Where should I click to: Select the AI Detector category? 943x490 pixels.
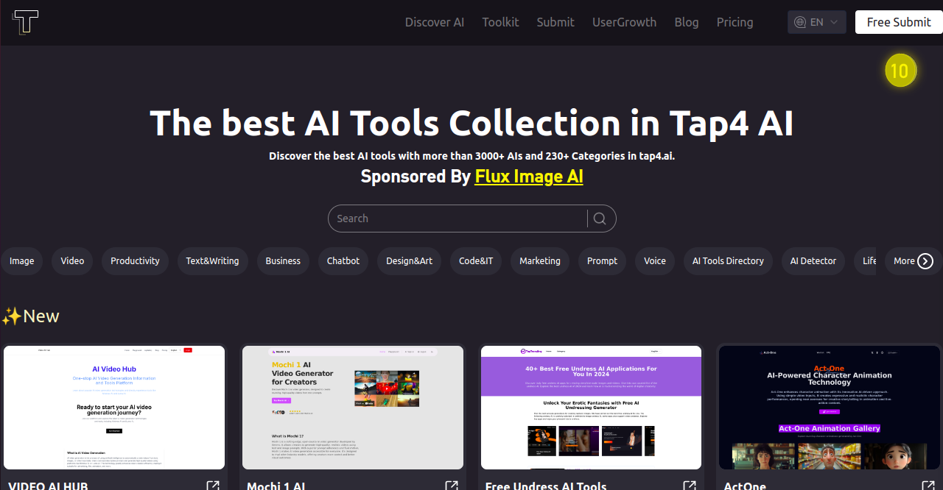(x=813, y=261)
